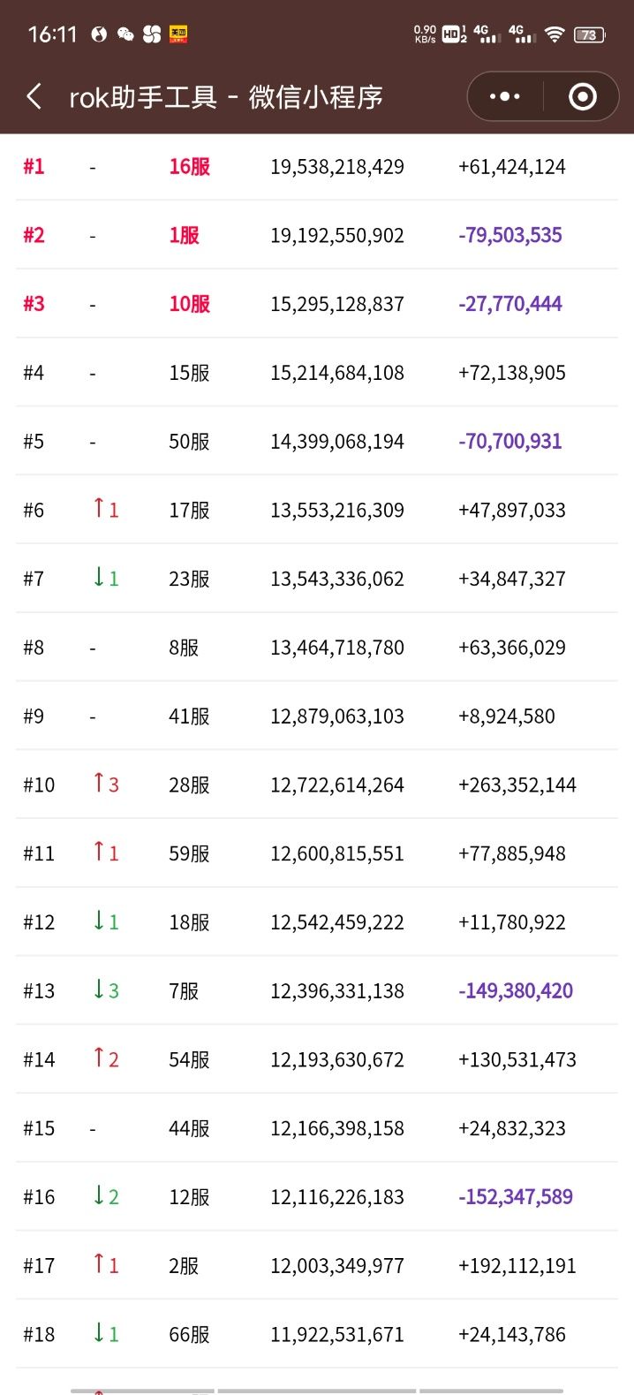Select the 16服 server in rank #1
The height and width of the screenshot is (1395, 634).
pyautogui.click(x=189, y=167)
